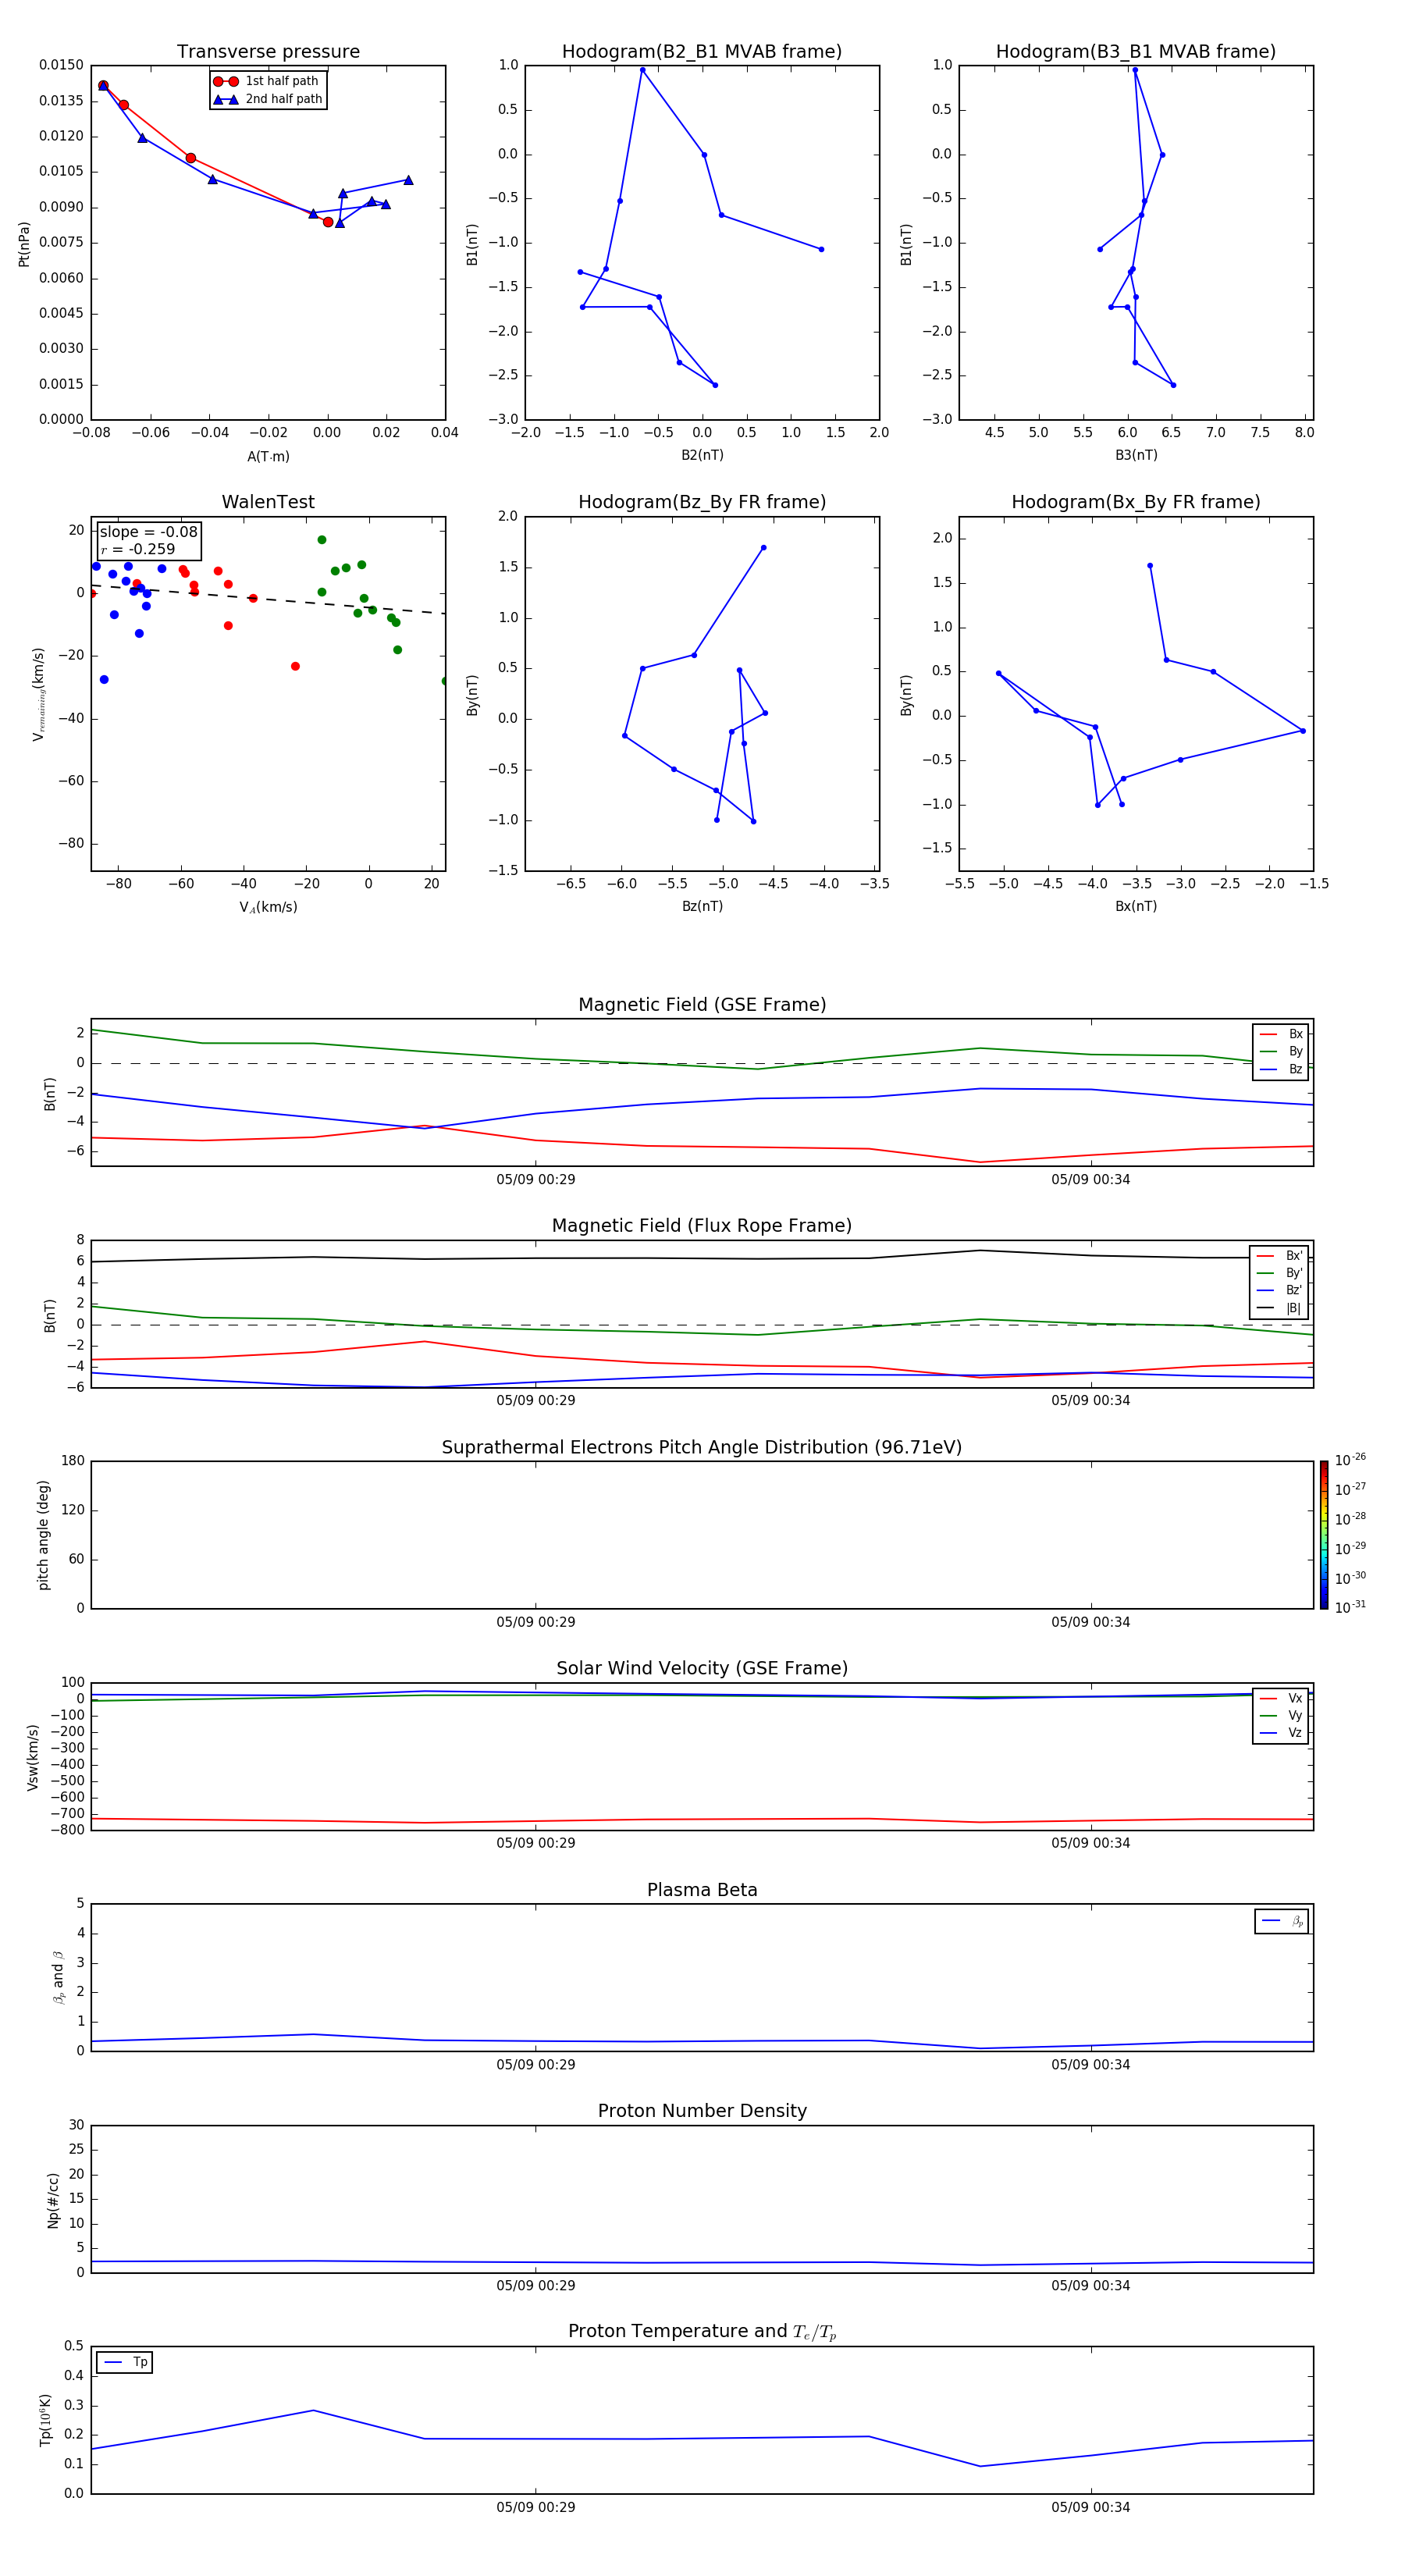Click the 'Hodogram(B3_B1 MVAB frame)' title
This screenshot has height=2576, width=1405.
[1136, 52]
